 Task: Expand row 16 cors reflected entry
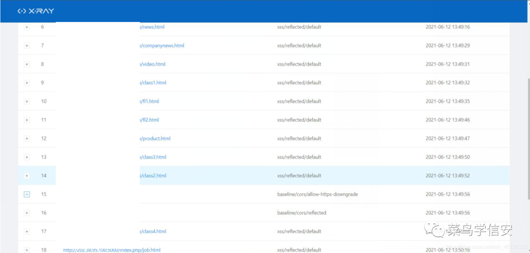[27, 213]
